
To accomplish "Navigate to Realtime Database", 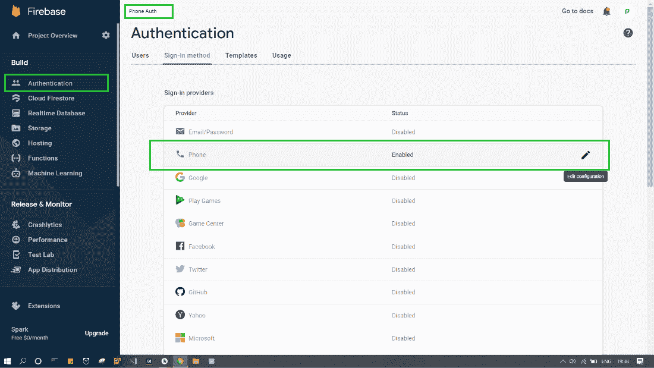I will pyautogui.click(x=56, y=113).
